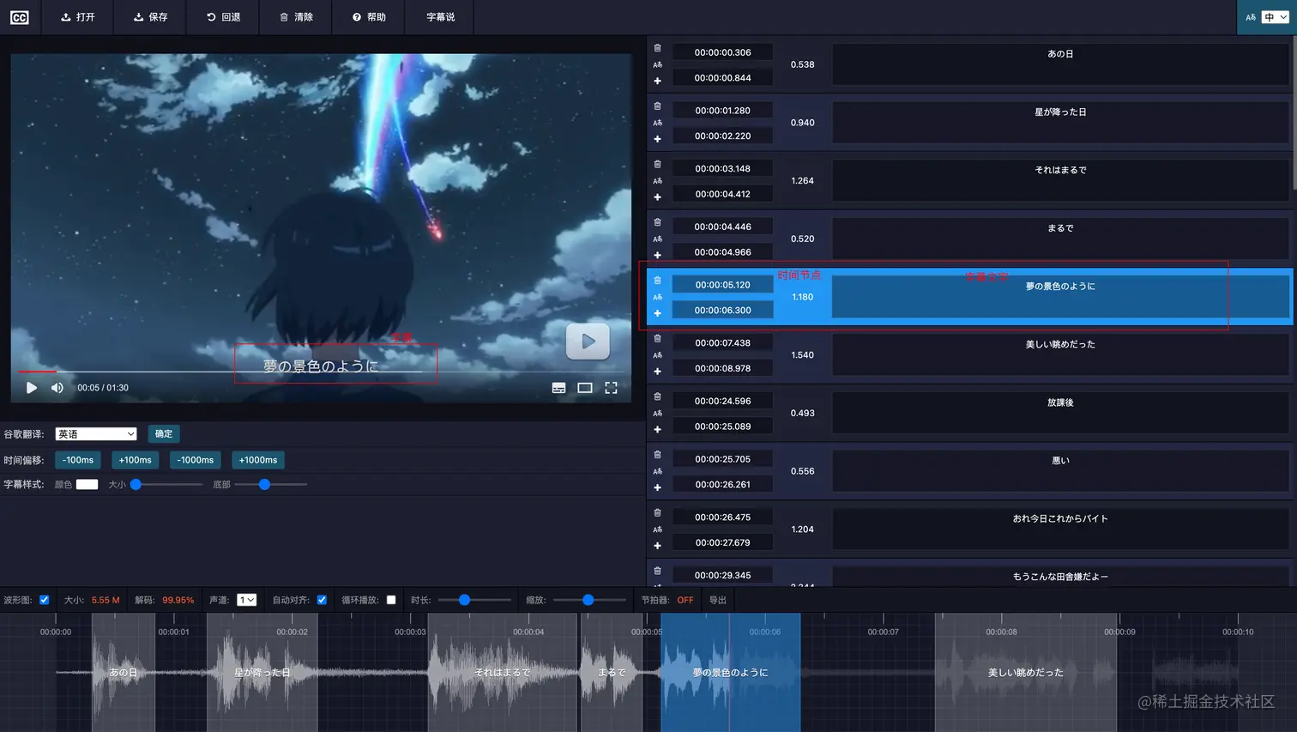The width and height of the screenshot is (1297, 732).
Task: Open the 声道 channel dropdown
Action: [x=247, y=600]
